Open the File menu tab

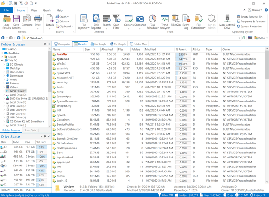(x=6, y=10)
